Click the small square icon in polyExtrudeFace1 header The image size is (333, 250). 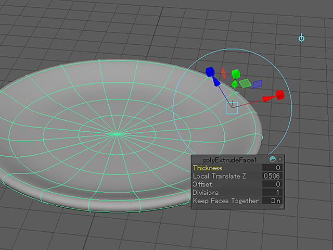click(x=280, y=159)
